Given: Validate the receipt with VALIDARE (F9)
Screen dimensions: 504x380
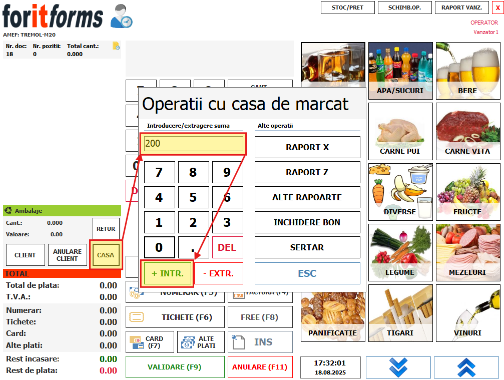Looking at the screenshot, I should coord(175,367).
